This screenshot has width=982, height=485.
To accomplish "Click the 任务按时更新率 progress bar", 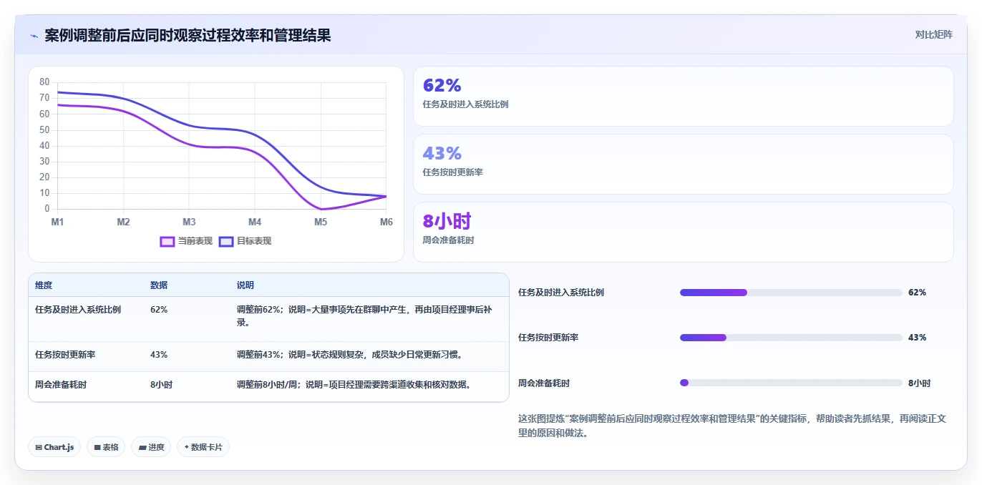I will click(791, 338).
